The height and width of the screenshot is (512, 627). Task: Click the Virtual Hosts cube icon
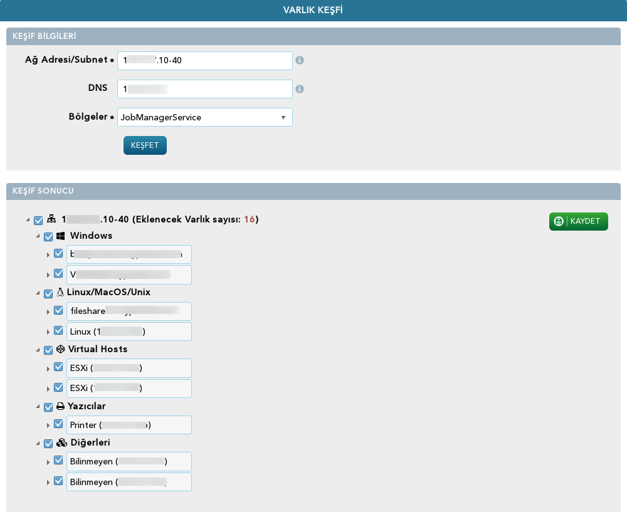pos(60,349)
